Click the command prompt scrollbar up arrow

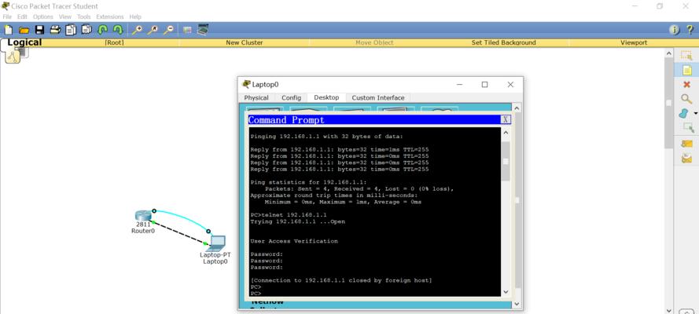[506, 133]
